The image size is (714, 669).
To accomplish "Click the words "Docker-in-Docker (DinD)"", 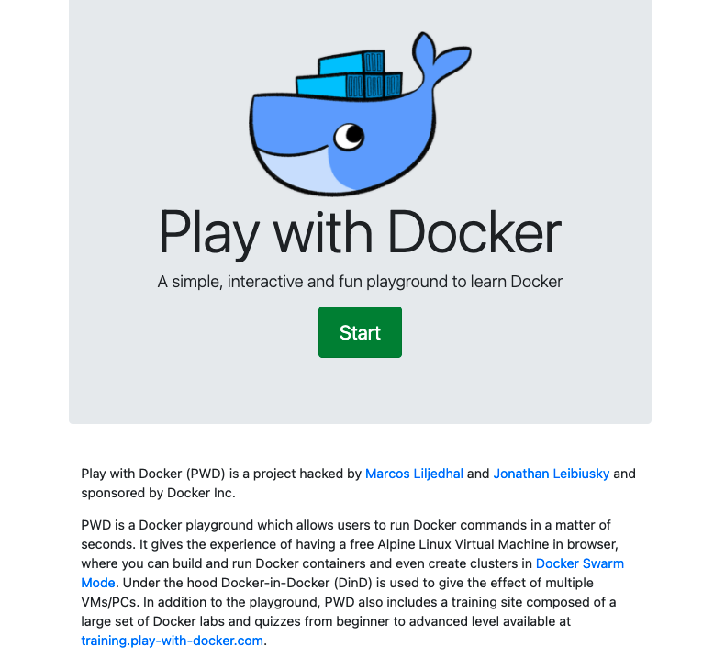I will 297,583.
